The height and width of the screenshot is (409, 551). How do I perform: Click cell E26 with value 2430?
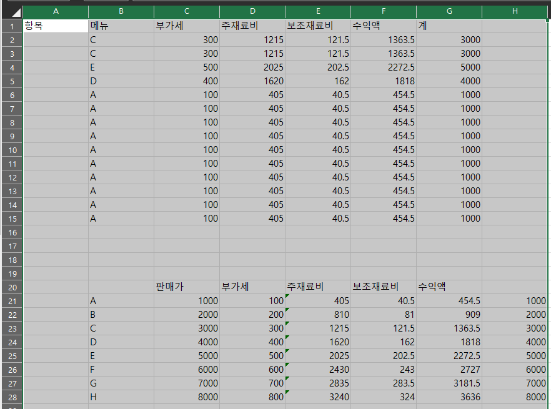coord(318,370)
